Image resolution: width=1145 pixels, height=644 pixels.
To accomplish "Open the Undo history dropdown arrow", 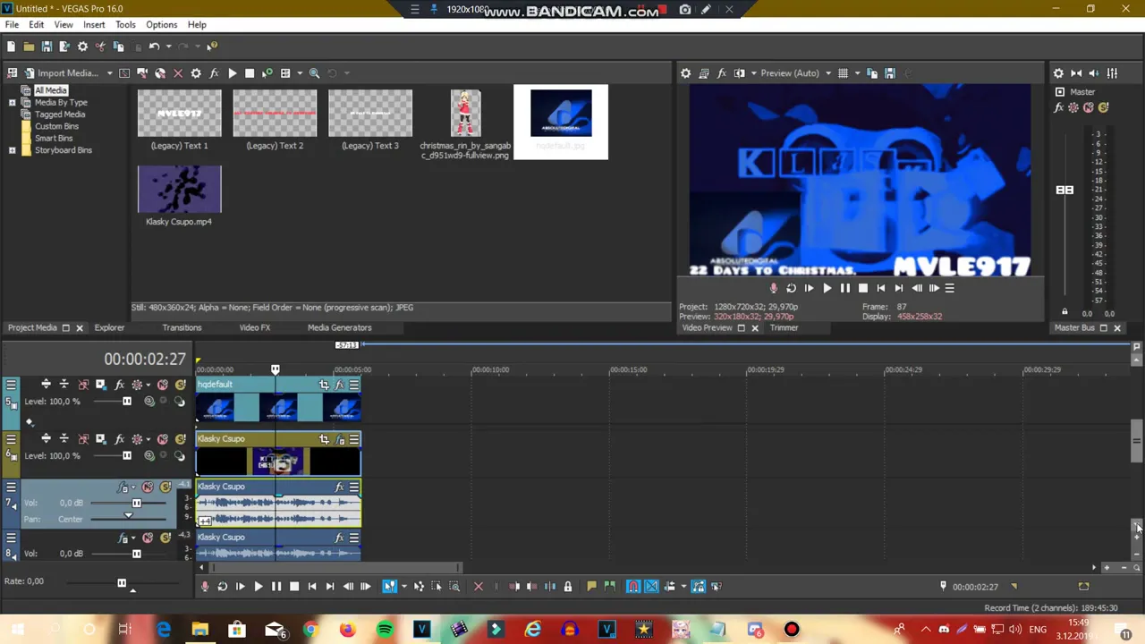I will [167, 47].
